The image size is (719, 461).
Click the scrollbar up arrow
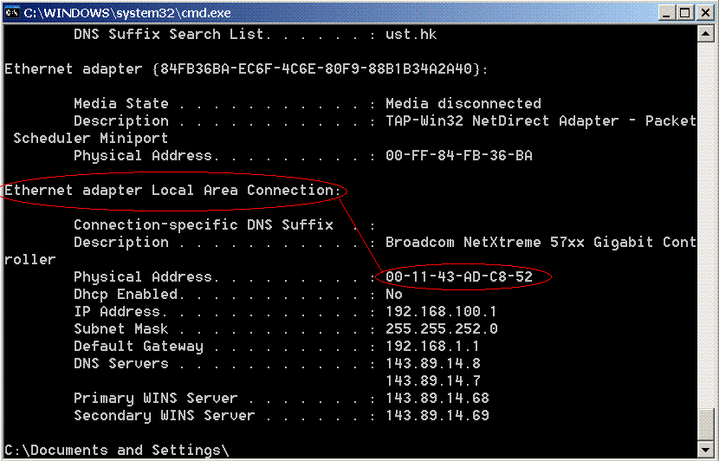pyautogui.click(x=705, y=34)
